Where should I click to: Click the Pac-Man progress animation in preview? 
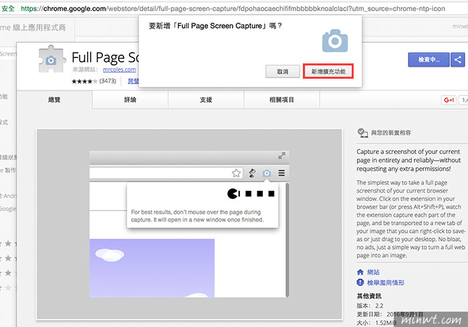[251, 194]
